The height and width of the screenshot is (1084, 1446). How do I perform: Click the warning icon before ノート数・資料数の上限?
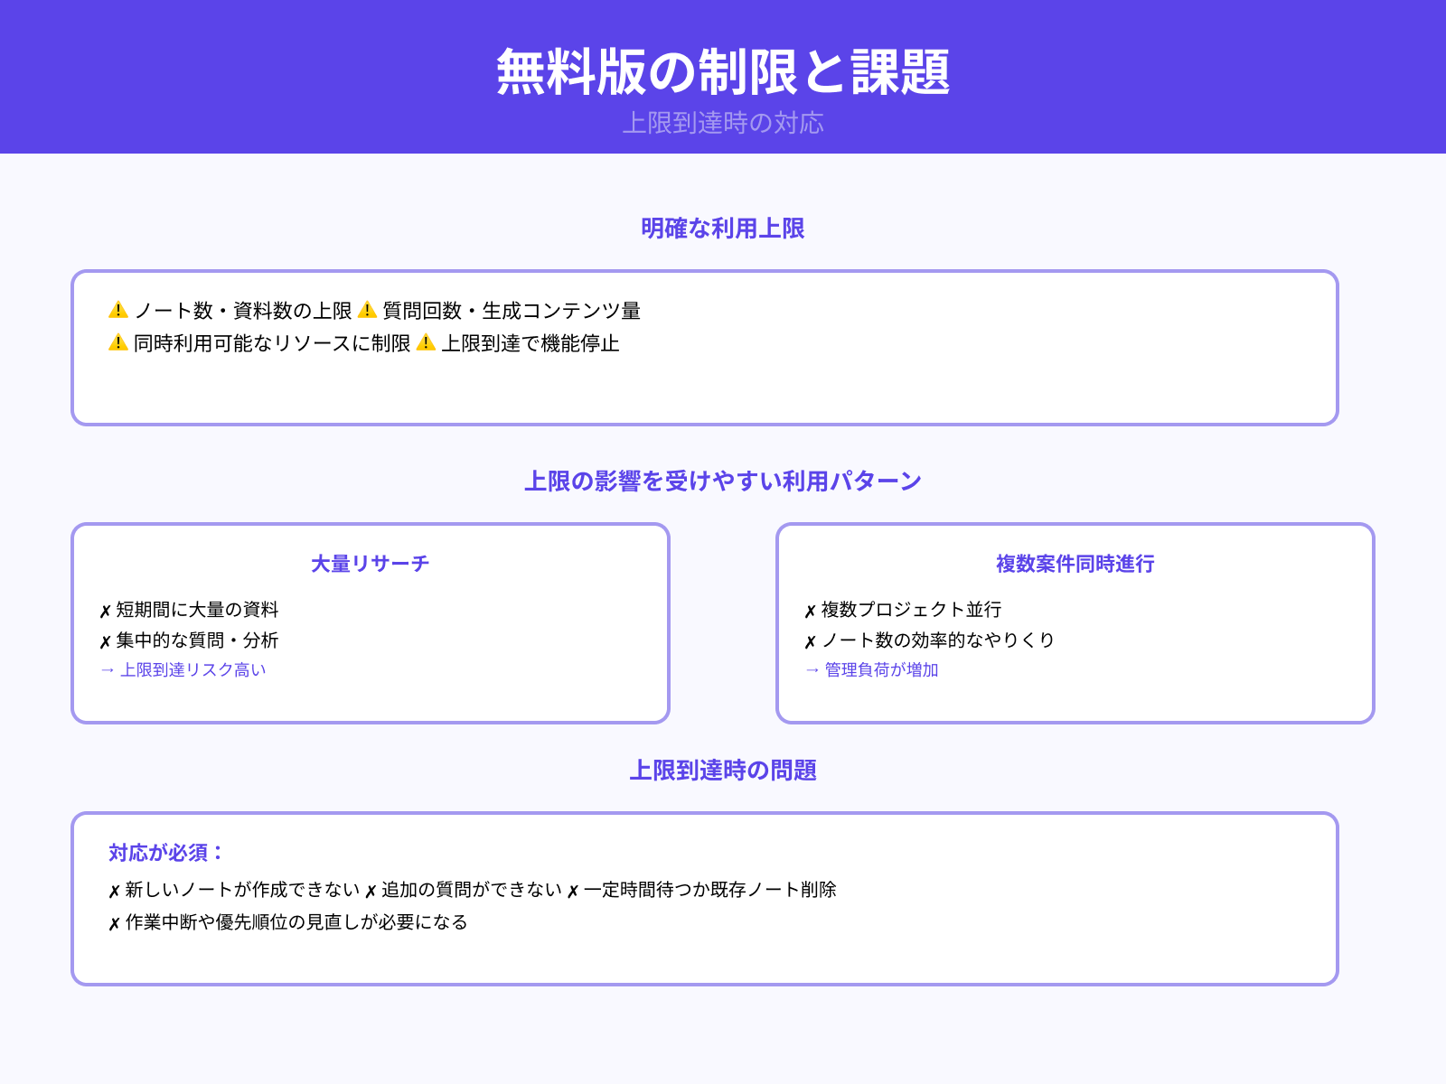tap(116, 311)
